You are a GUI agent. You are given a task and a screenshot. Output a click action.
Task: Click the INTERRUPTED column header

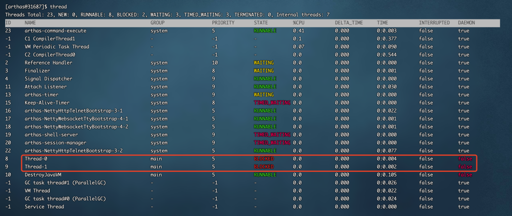(x=434, y=23)
